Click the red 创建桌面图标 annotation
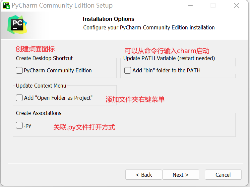250x187 pixels. 35,49
